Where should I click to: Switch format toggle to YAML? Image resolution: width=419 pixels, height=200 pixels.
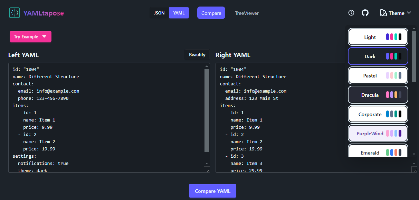pyautogui.click(x=179, y=13)
